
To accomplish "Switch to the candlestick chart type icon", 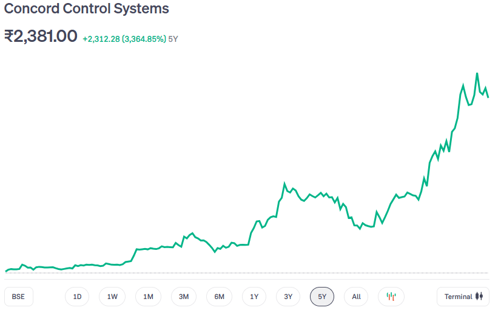I will pos(391,297).
